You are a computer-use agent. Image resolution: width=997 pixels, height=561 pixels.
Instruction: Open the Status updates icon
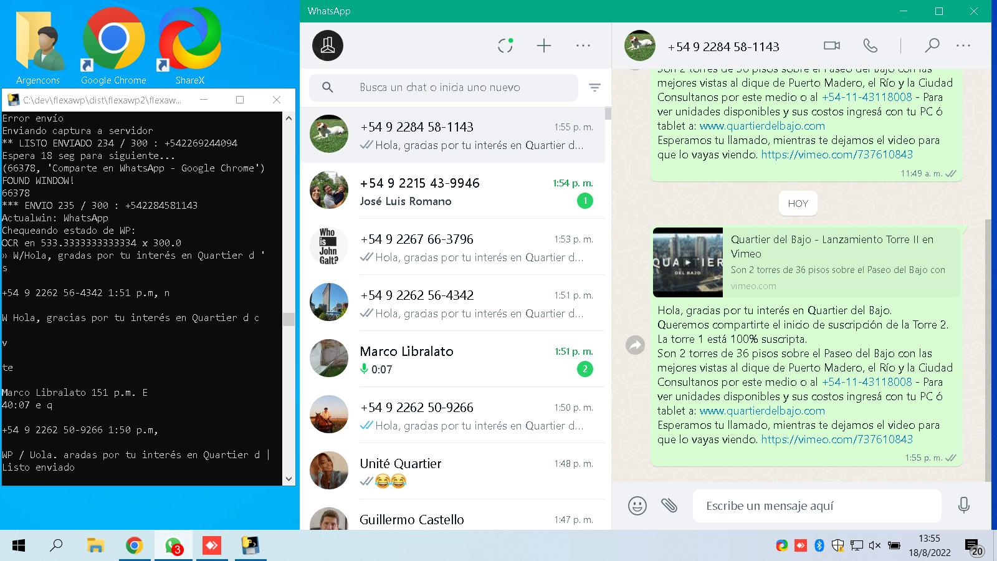point(505,46)
